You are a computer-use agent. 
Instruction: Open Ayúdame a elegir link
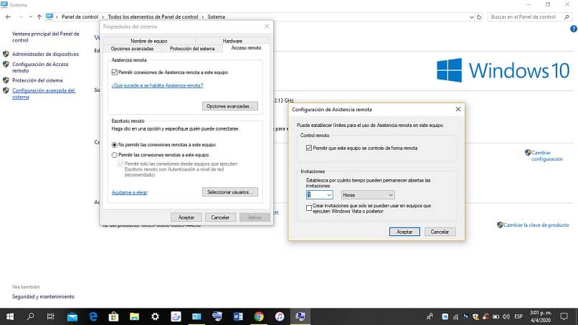(x=129, y=192)
